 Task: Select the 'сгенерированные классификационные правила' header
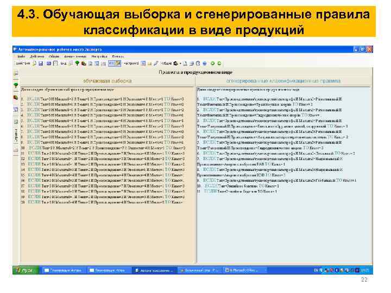[283, 81]
